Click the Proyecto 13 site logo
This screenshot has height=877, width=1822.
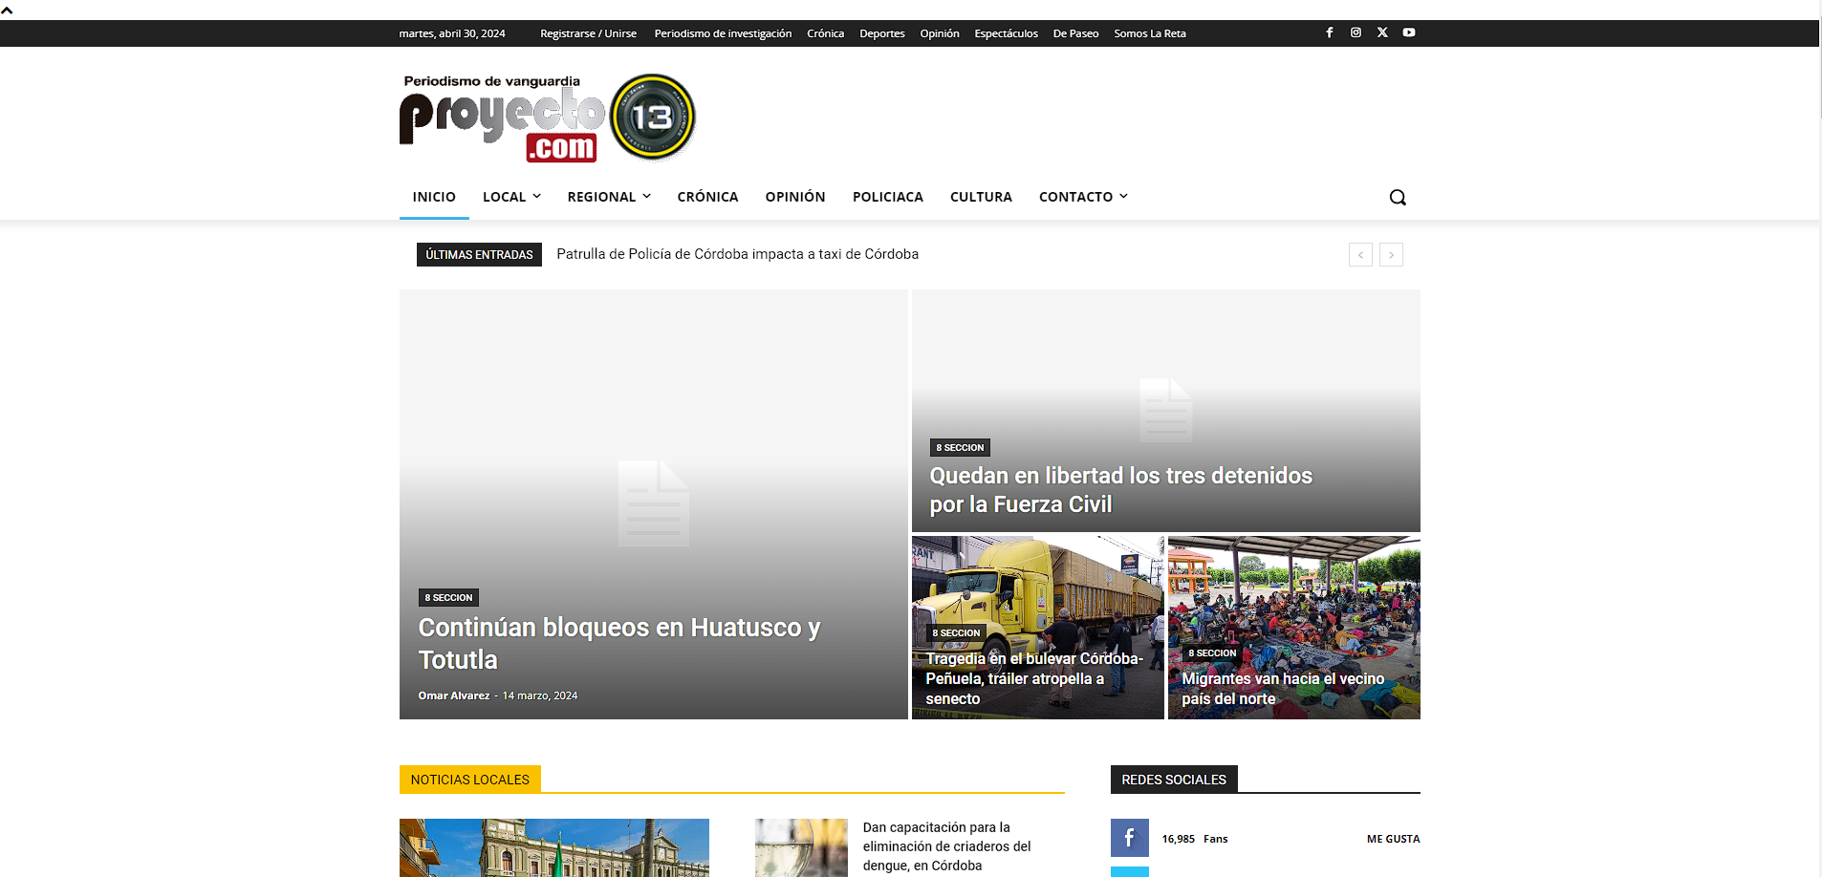[x=547, y=115]
